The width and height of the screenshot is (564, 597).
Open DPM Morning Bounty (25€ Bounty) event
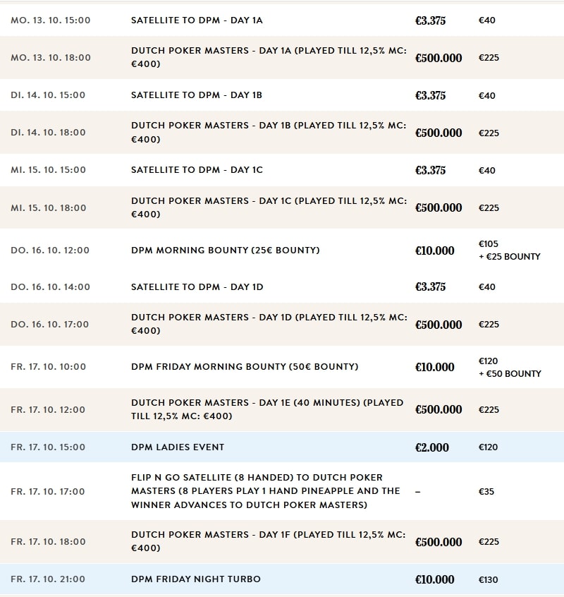[x=225, y=250]
